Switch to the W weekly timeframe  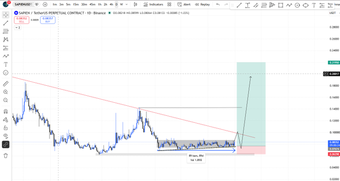click(x=121, y=4)
